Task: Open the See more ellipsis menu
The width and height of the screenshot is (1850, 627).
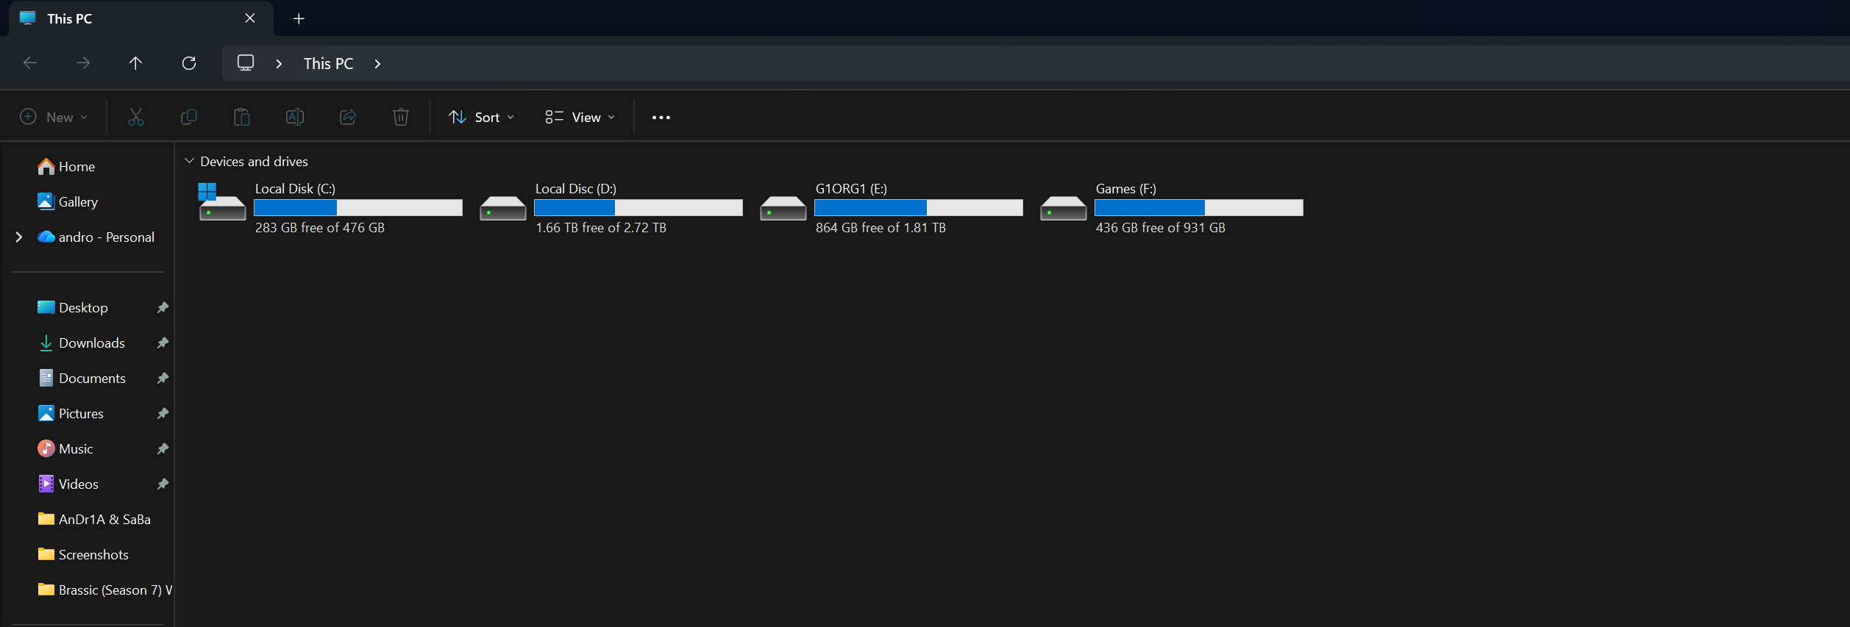Action: point(661,117)
